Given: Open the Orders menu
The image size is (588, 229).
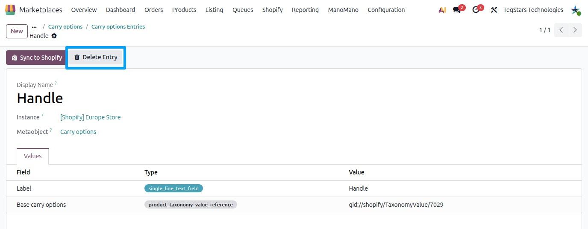Looking at the screenshot, I should point(154,10).
